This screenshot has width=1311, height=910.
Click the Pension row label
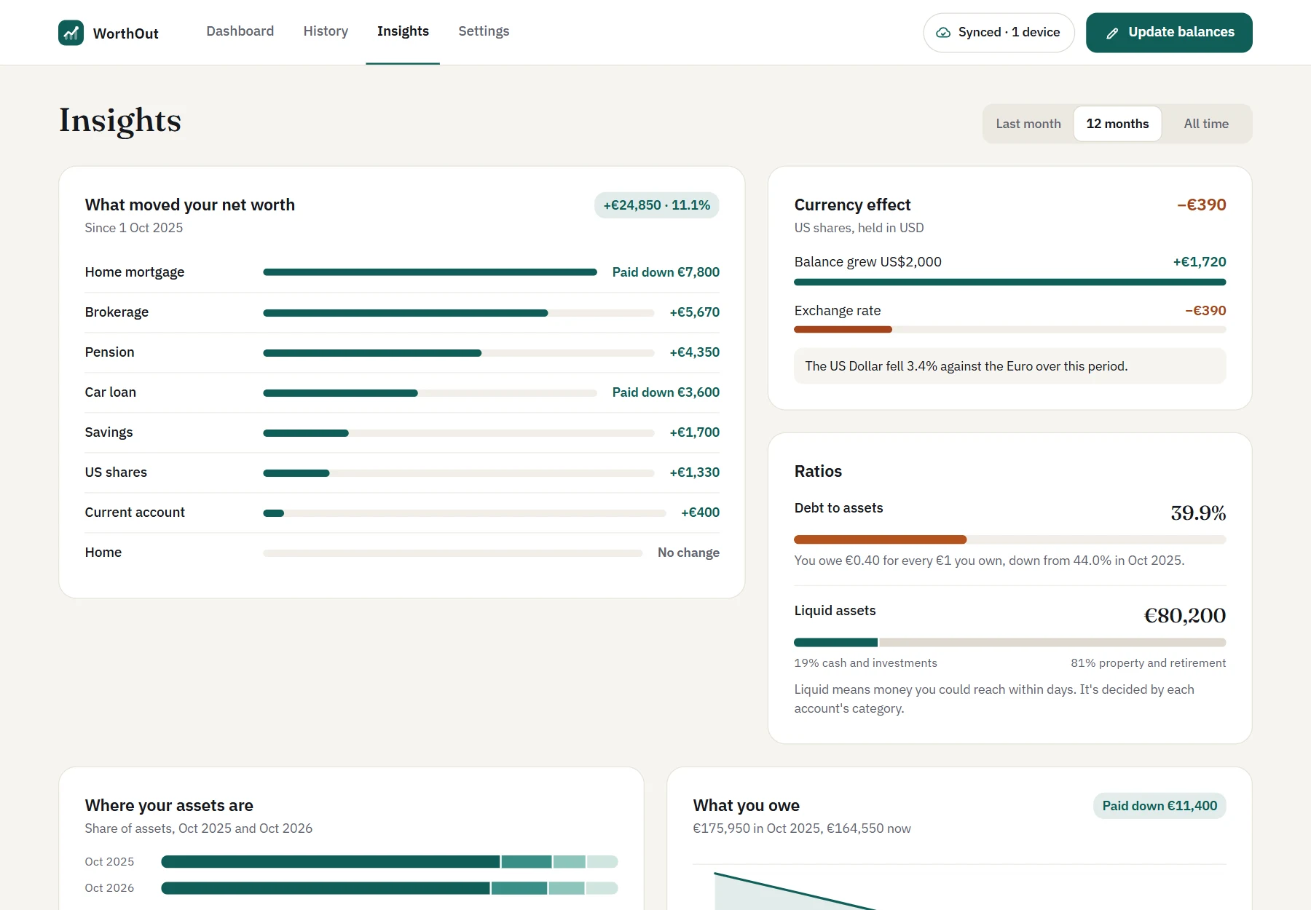[109, 352]
